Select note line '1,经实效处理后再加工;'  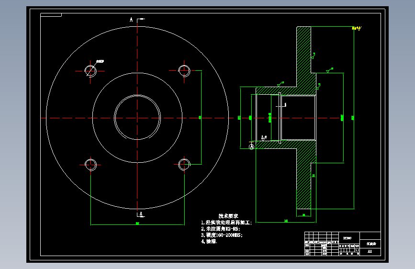[226, 223]
